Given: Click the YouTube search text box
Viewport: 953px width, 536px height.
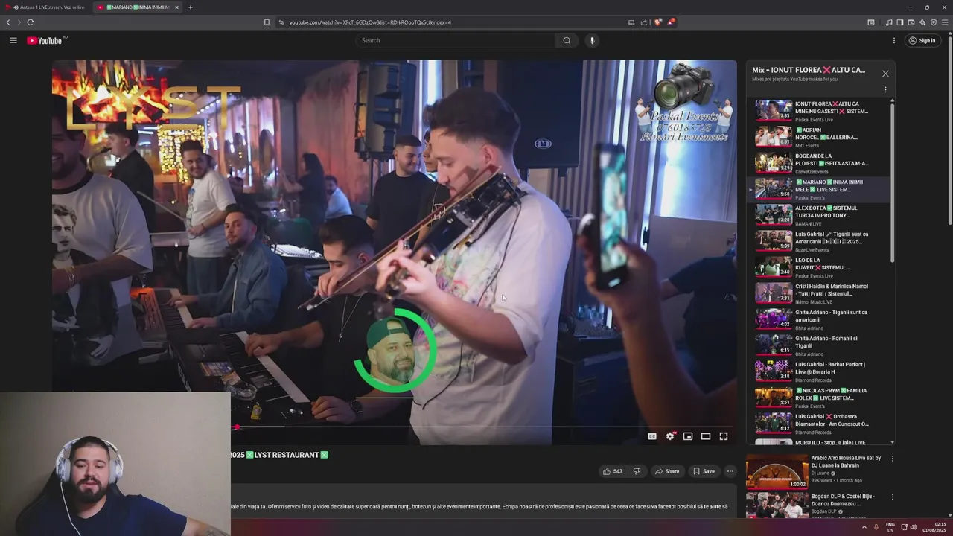Looking at the screenshot, I should click(x=456, y=40).
